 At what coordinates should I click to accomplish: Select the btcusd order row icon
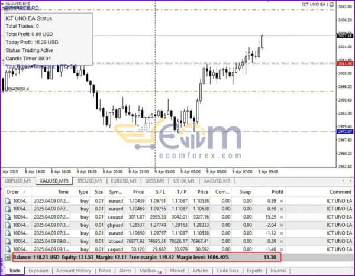click(x=7, y=241)
